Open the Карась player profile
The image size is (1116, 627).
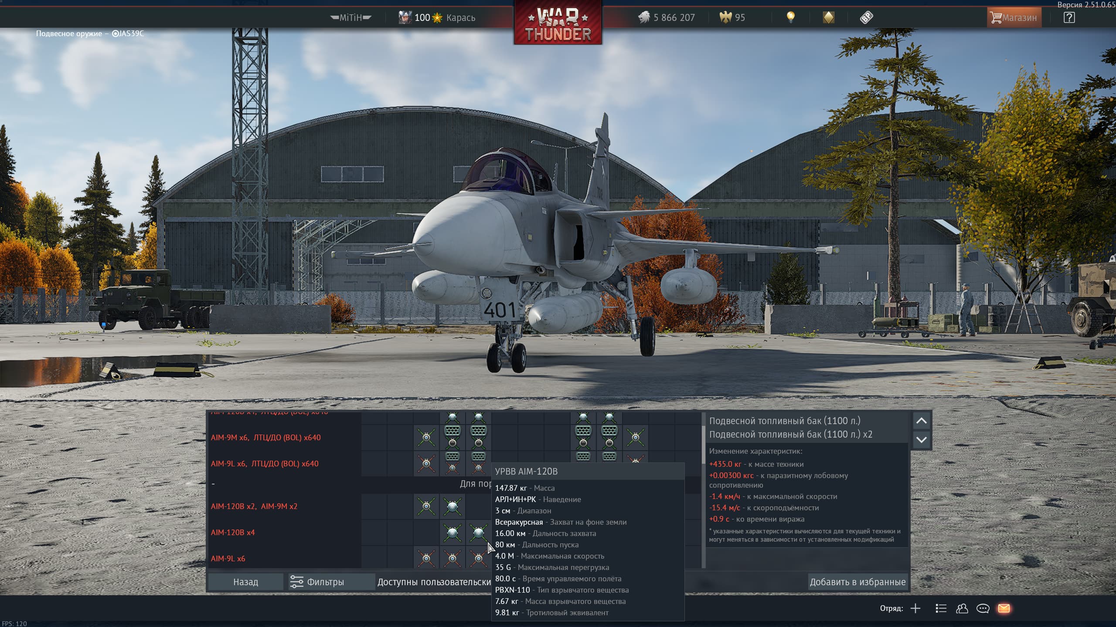click(x=460, y=18)
